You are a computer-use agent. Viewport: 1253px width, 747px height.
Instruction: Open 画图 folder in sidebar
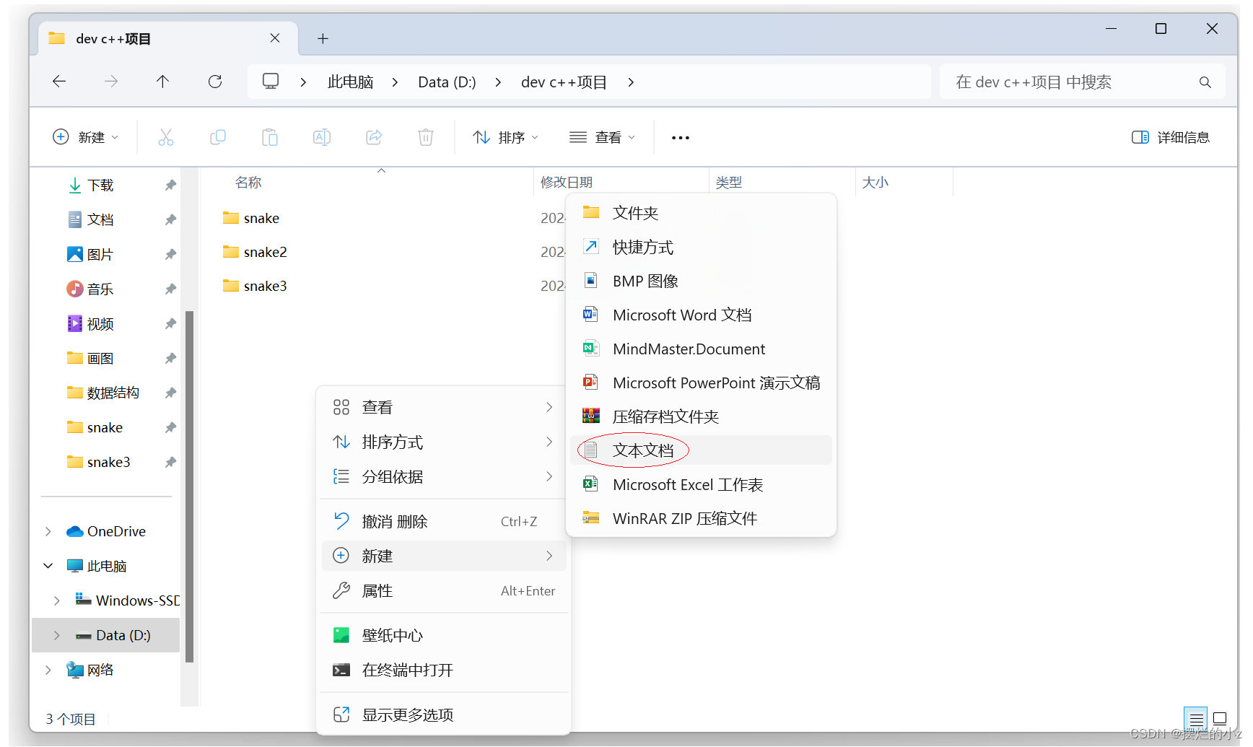[91, 358]
